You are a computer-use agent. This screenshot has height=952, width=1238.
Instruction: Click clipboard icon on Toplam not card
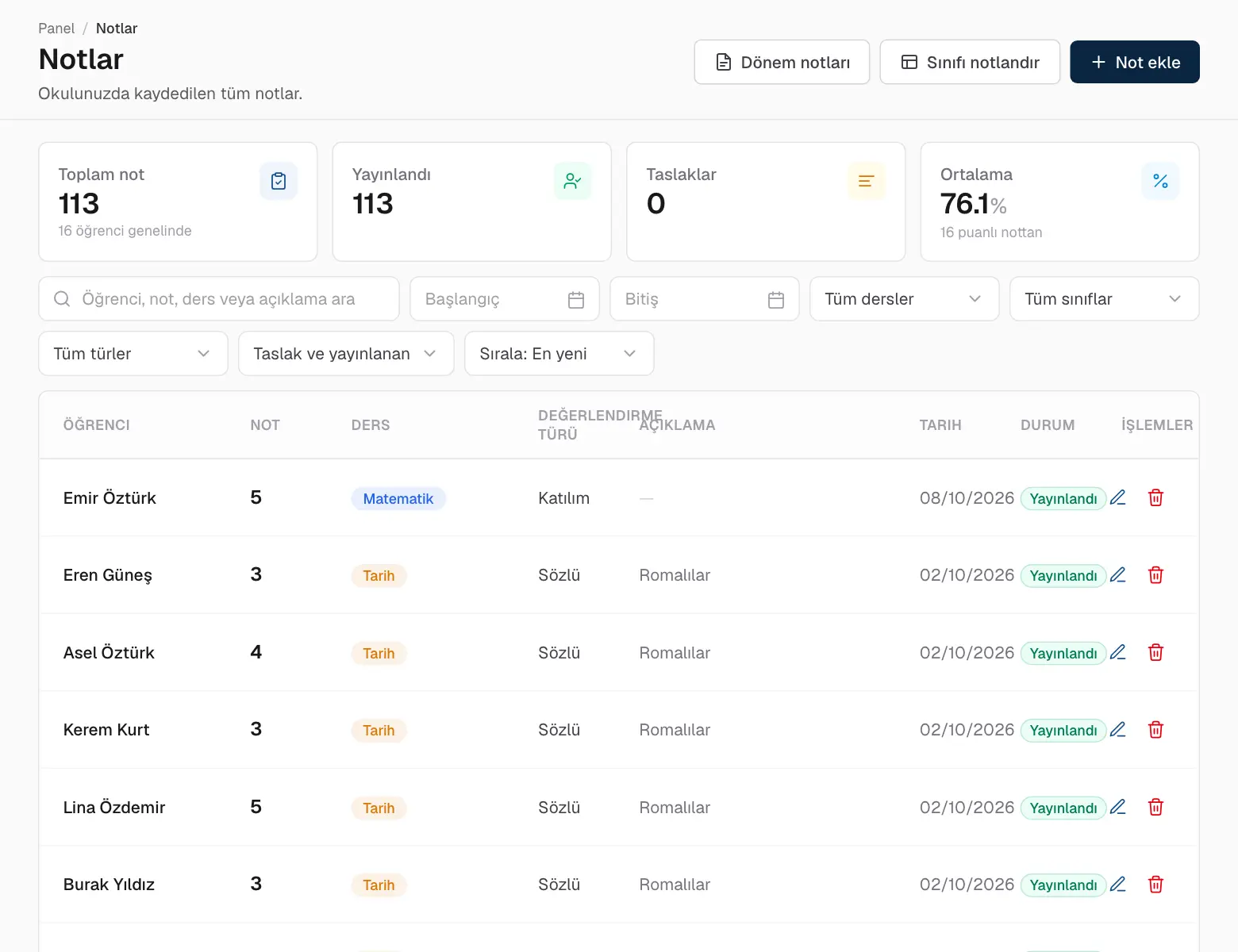279,181
